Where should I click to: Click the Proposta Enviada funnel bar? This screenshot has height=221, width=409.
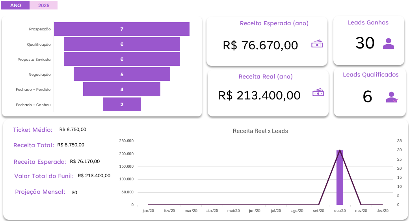(122, 59)
